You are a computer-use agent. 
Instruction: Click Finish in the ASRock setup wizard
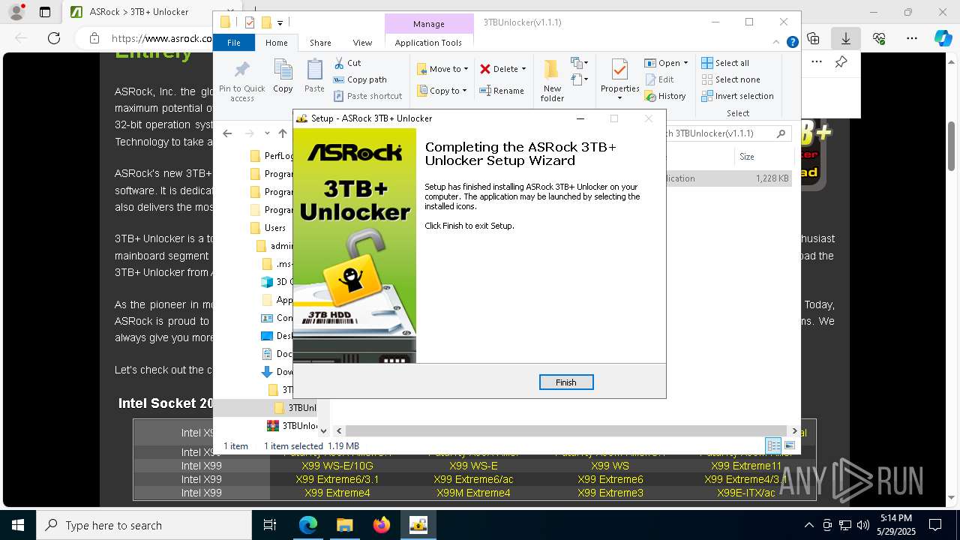[566, 382]
